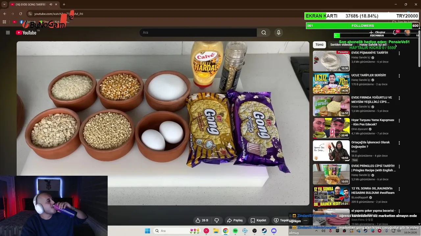Screen dimensions: 421x236
Task: Select the Seriden videolar filter chip
Action: pos(341,45)
